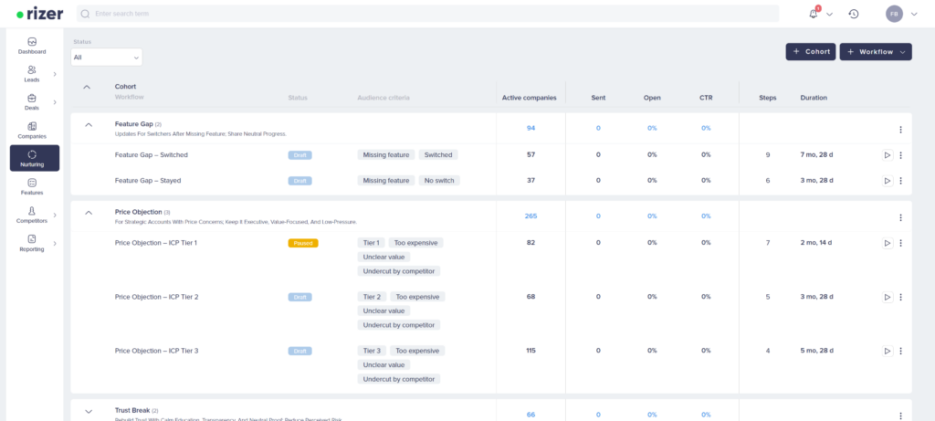The width and height of the screenshot is (935, 421).
Task: Click the search term input field
Action: point(429,14)
